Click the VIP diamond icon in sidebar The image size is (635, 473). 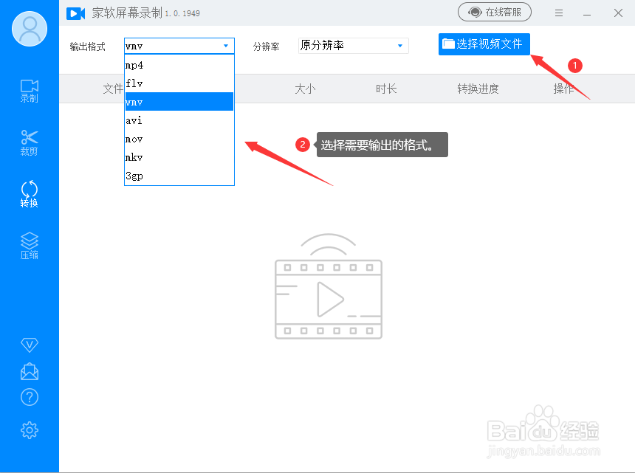[29, 345]
